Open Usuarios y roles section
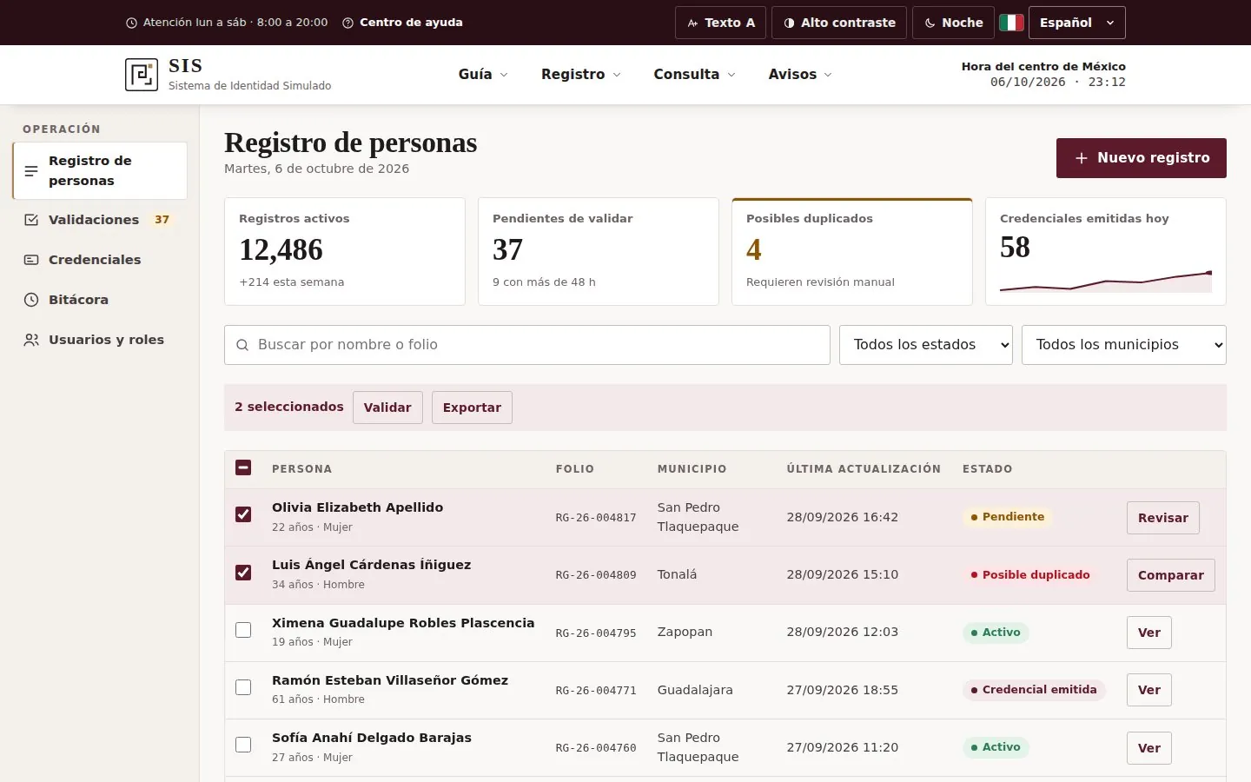 [x=100, y=340]
